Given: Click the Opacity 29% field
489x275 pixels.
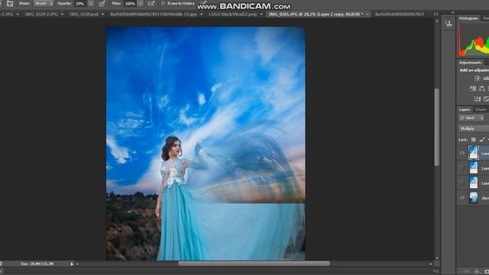Looking at the screenshot, I should (x=80, y=4).
